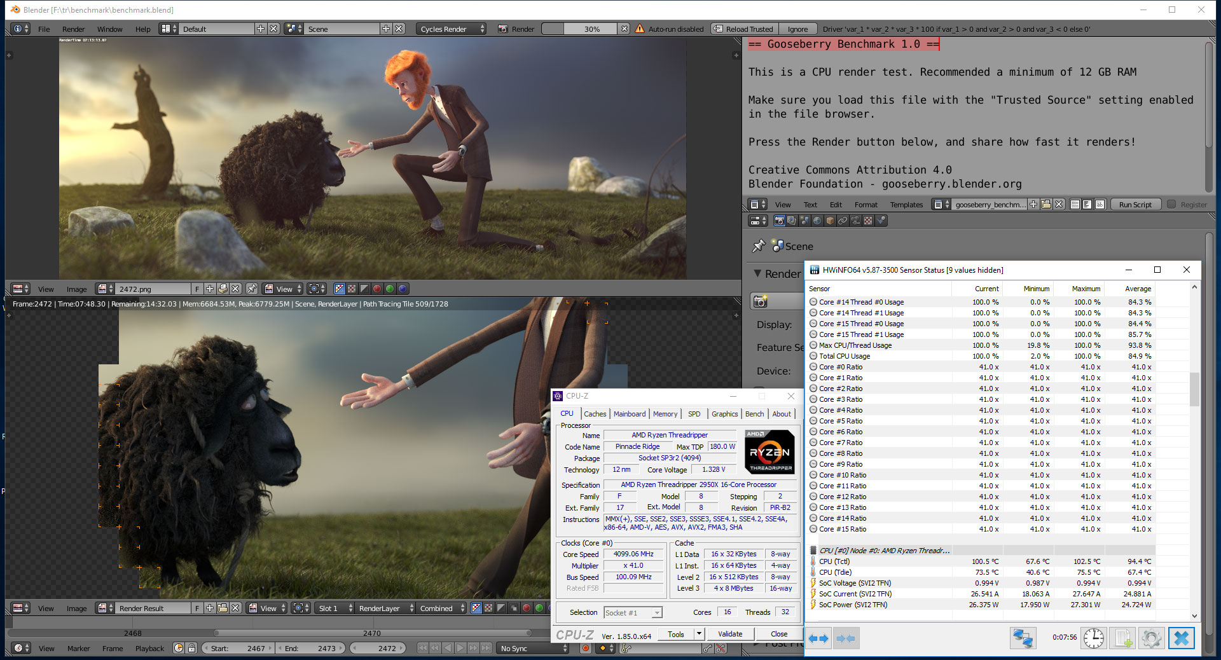Viewport: 1221px width, 660px height.
Task: Click CPU-Z Close button
Action: [x=779, y=634]
